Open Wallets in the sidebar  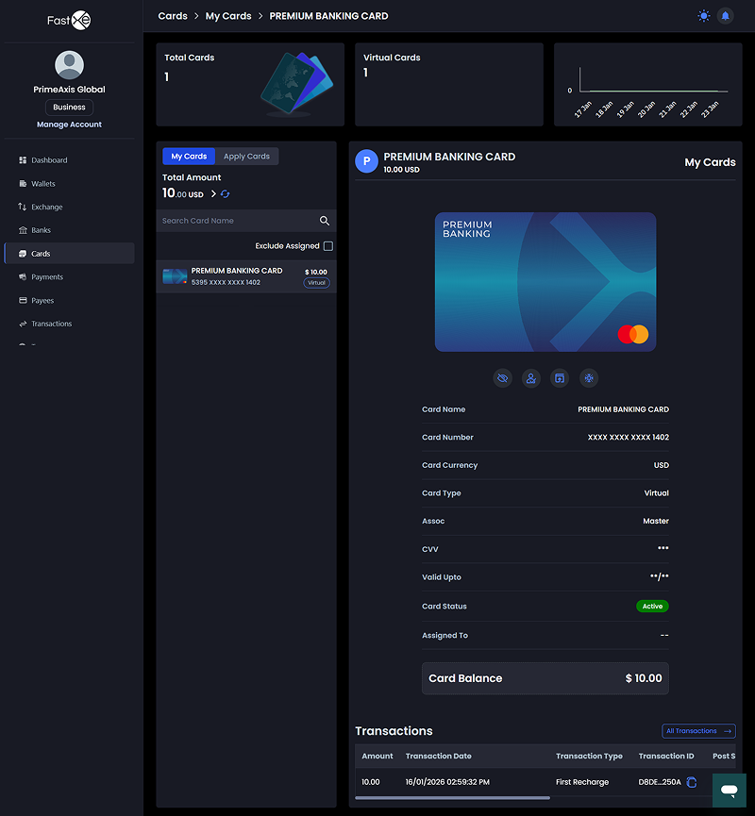43,184
